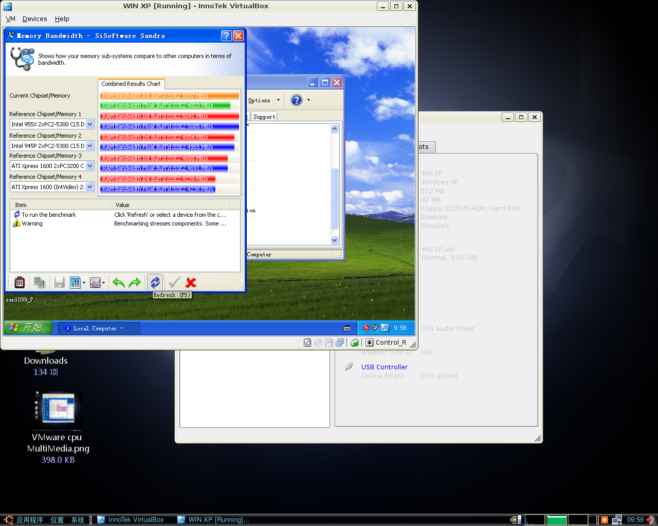Expand the line graph icon dropdown arrow
The width and height of the screenshot is (658, 526).
tap(103, 283)
